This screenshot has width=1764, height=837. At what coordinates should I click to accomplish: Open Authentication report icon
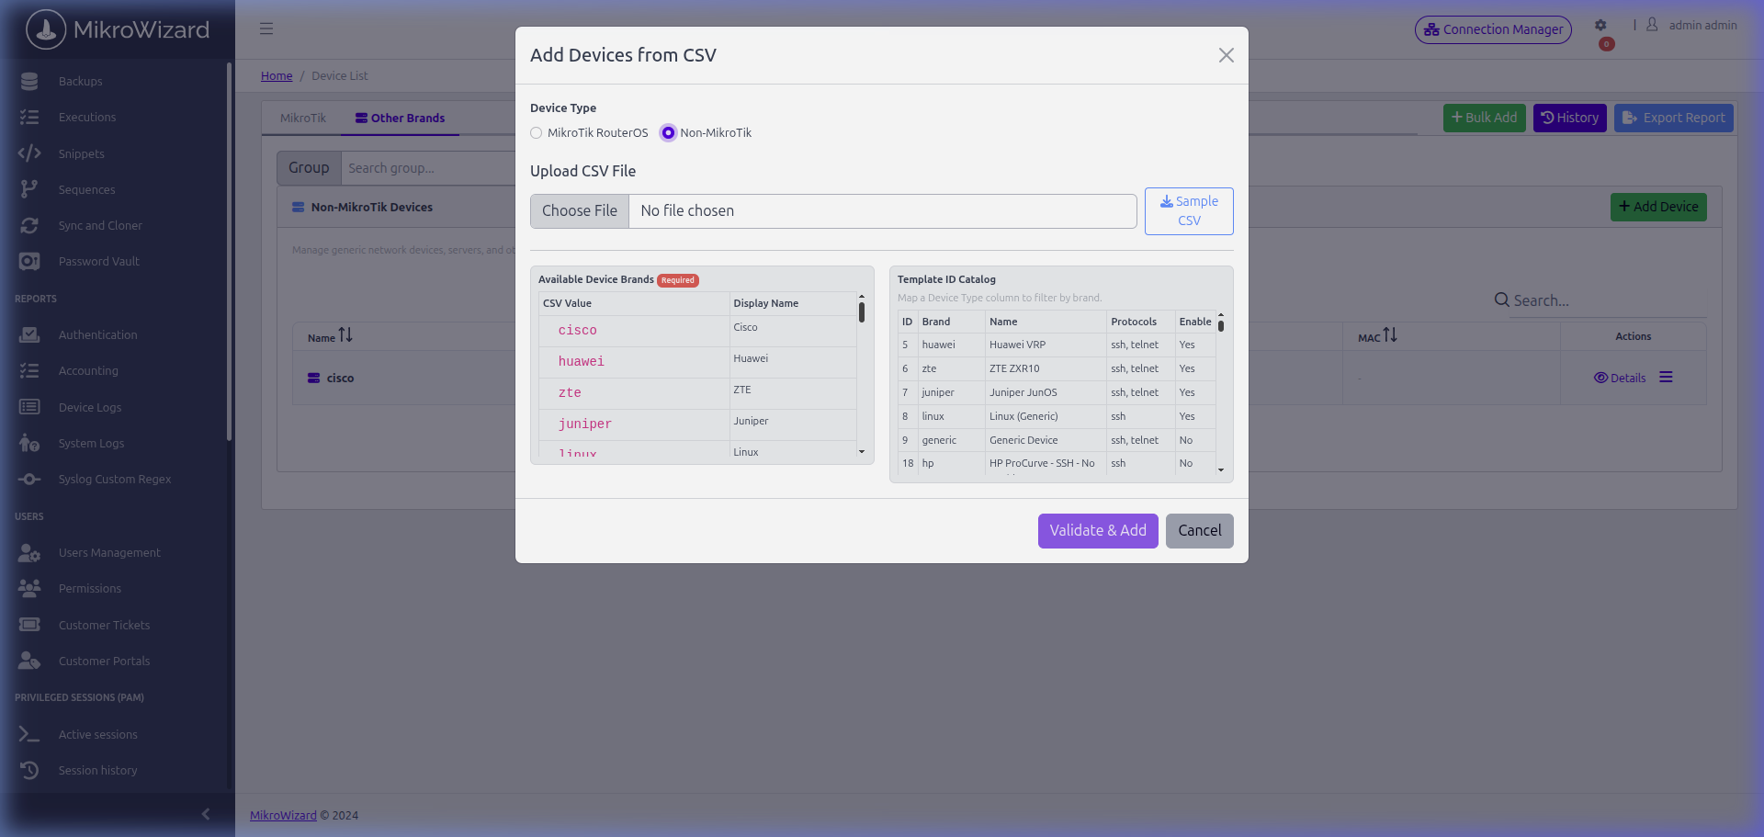click(x=29, y=334)
